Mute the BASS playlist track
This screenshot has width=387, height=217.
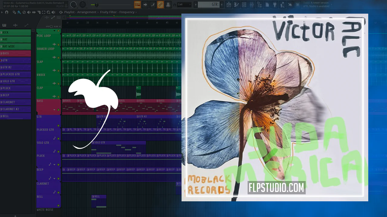click(59, 110)
